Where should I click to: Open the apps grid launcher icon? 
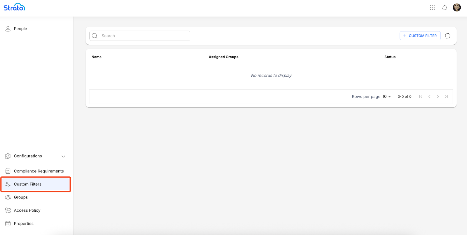point(432,8)
